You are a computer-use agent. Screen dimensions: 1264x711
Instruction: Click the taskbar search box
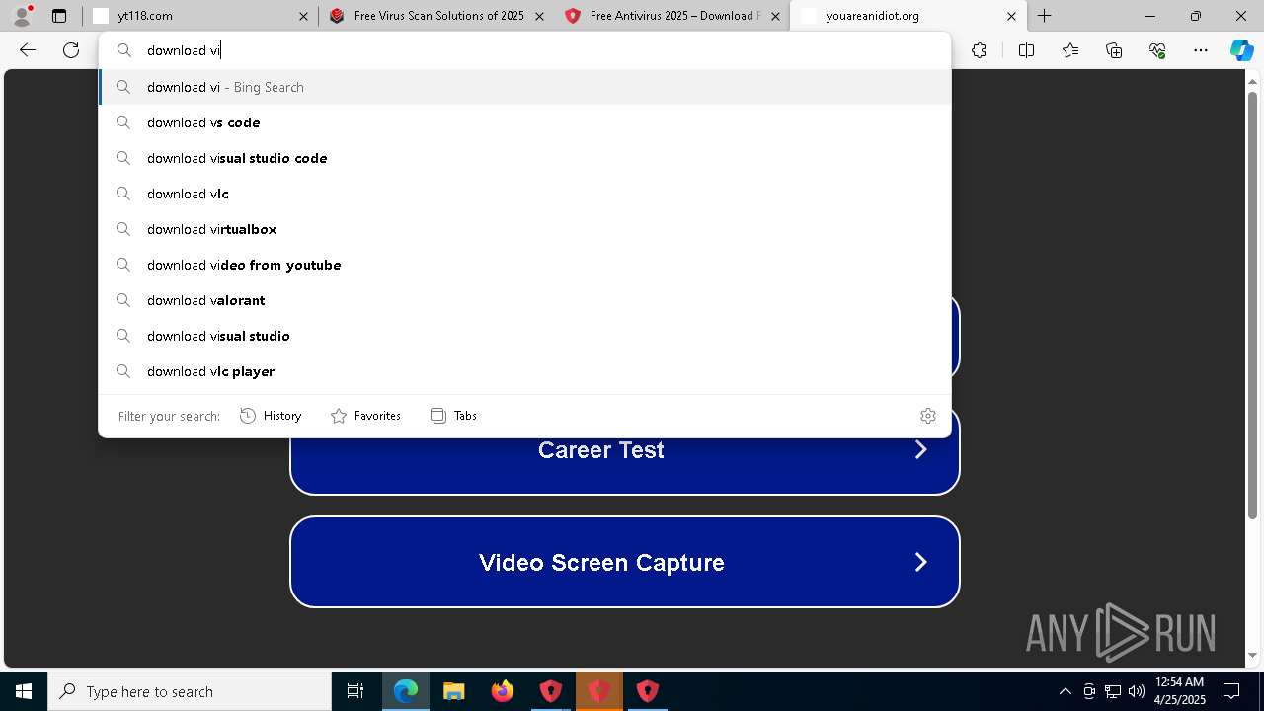pyautogui.click(x=190, y=691)
